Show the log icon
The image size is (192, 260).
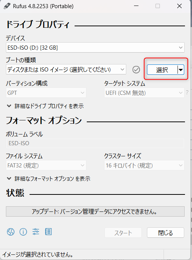pos(48,231)
